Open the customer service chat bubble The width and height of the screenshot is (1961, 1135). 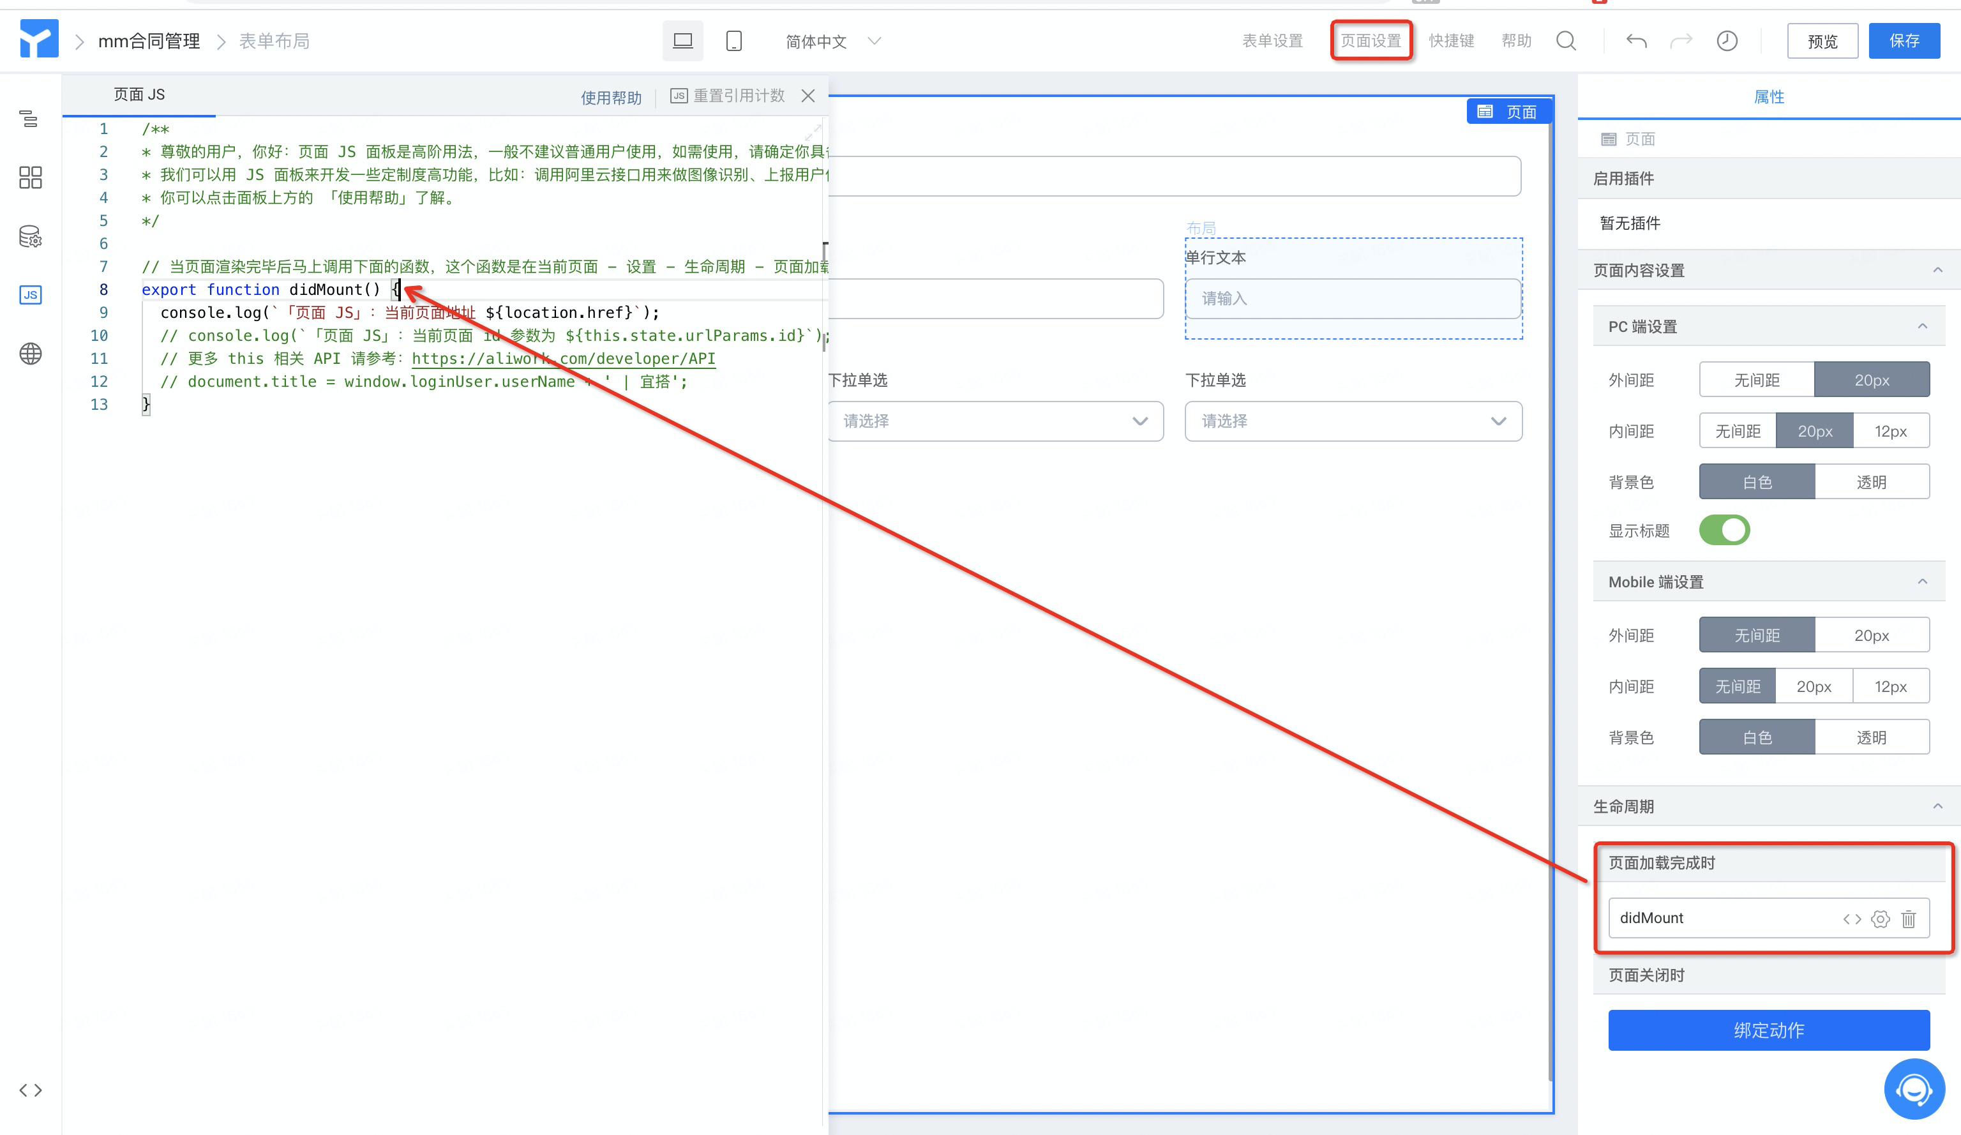[1914, 1088]
